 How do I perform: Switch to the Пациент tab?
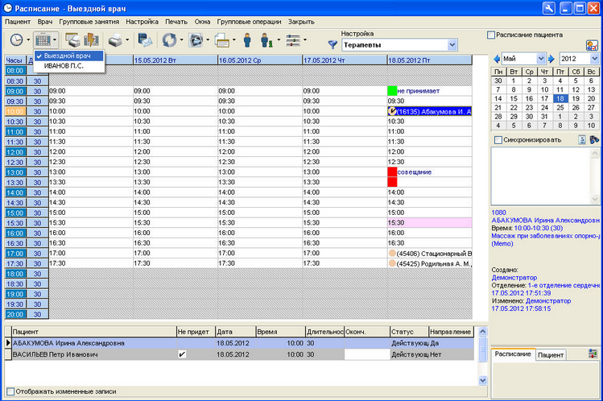(551, 355)
